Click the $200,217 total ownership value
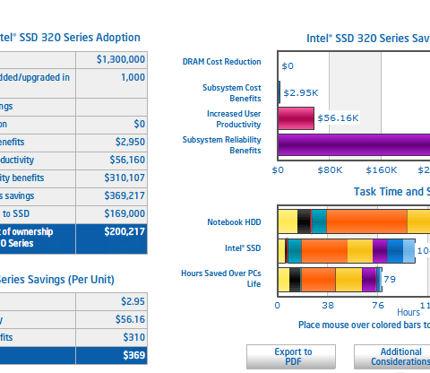This screenshot has width=430, height=373. click(125, 231)
